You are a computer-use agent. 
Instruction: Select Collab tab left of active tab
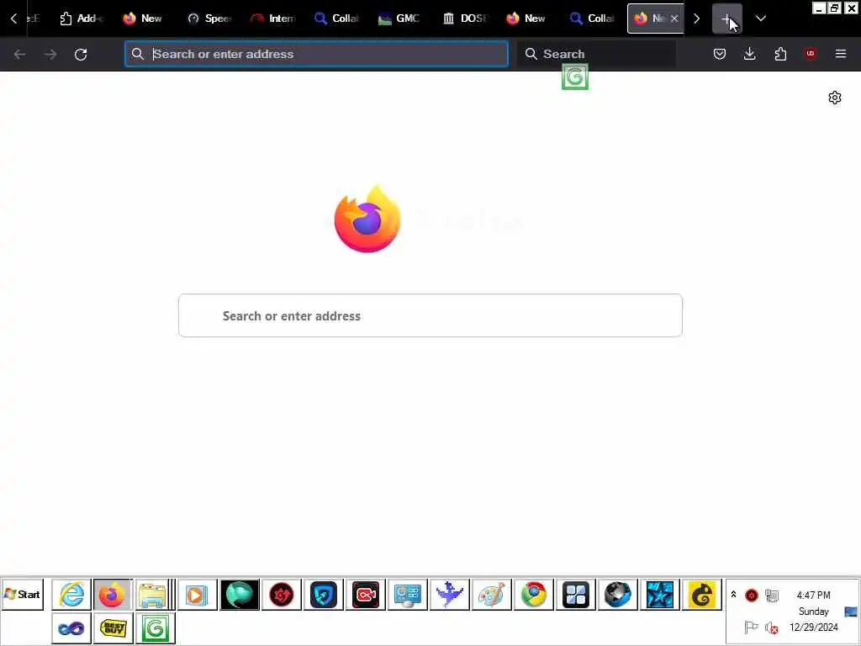pos(592,19)
